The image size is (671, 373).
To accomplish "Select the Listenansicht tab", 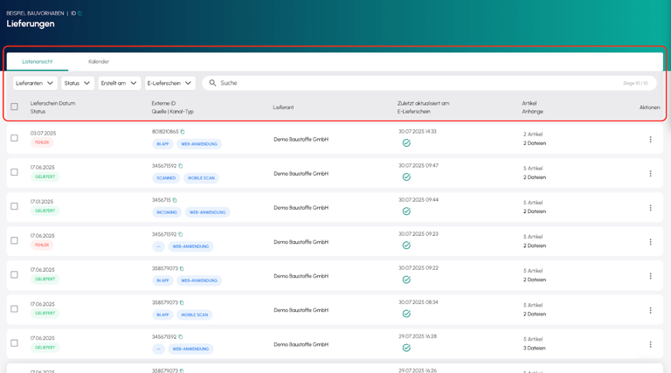I will click(38, 61).
